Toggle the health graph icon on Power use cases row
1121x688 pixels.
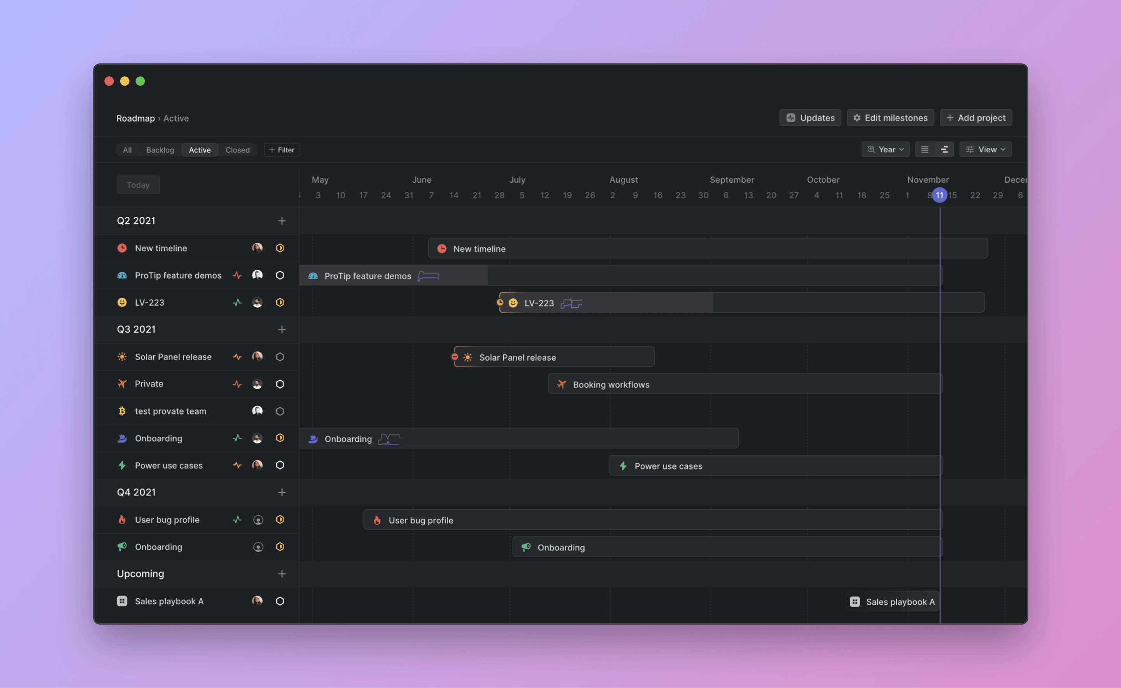[237, 465]
